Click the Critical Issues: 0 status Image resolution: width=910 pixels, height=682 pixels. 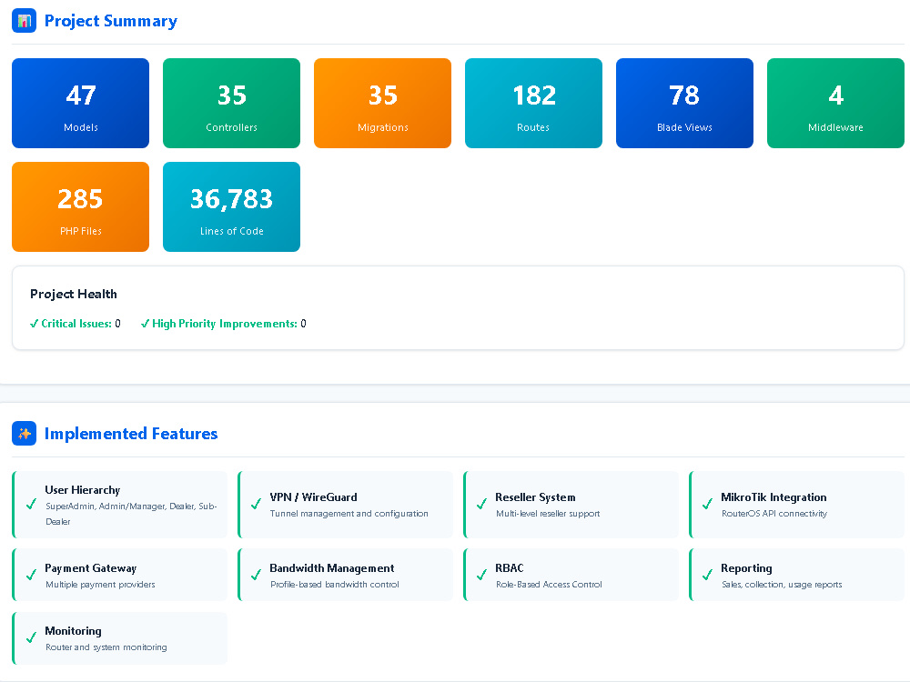point(76,324)
